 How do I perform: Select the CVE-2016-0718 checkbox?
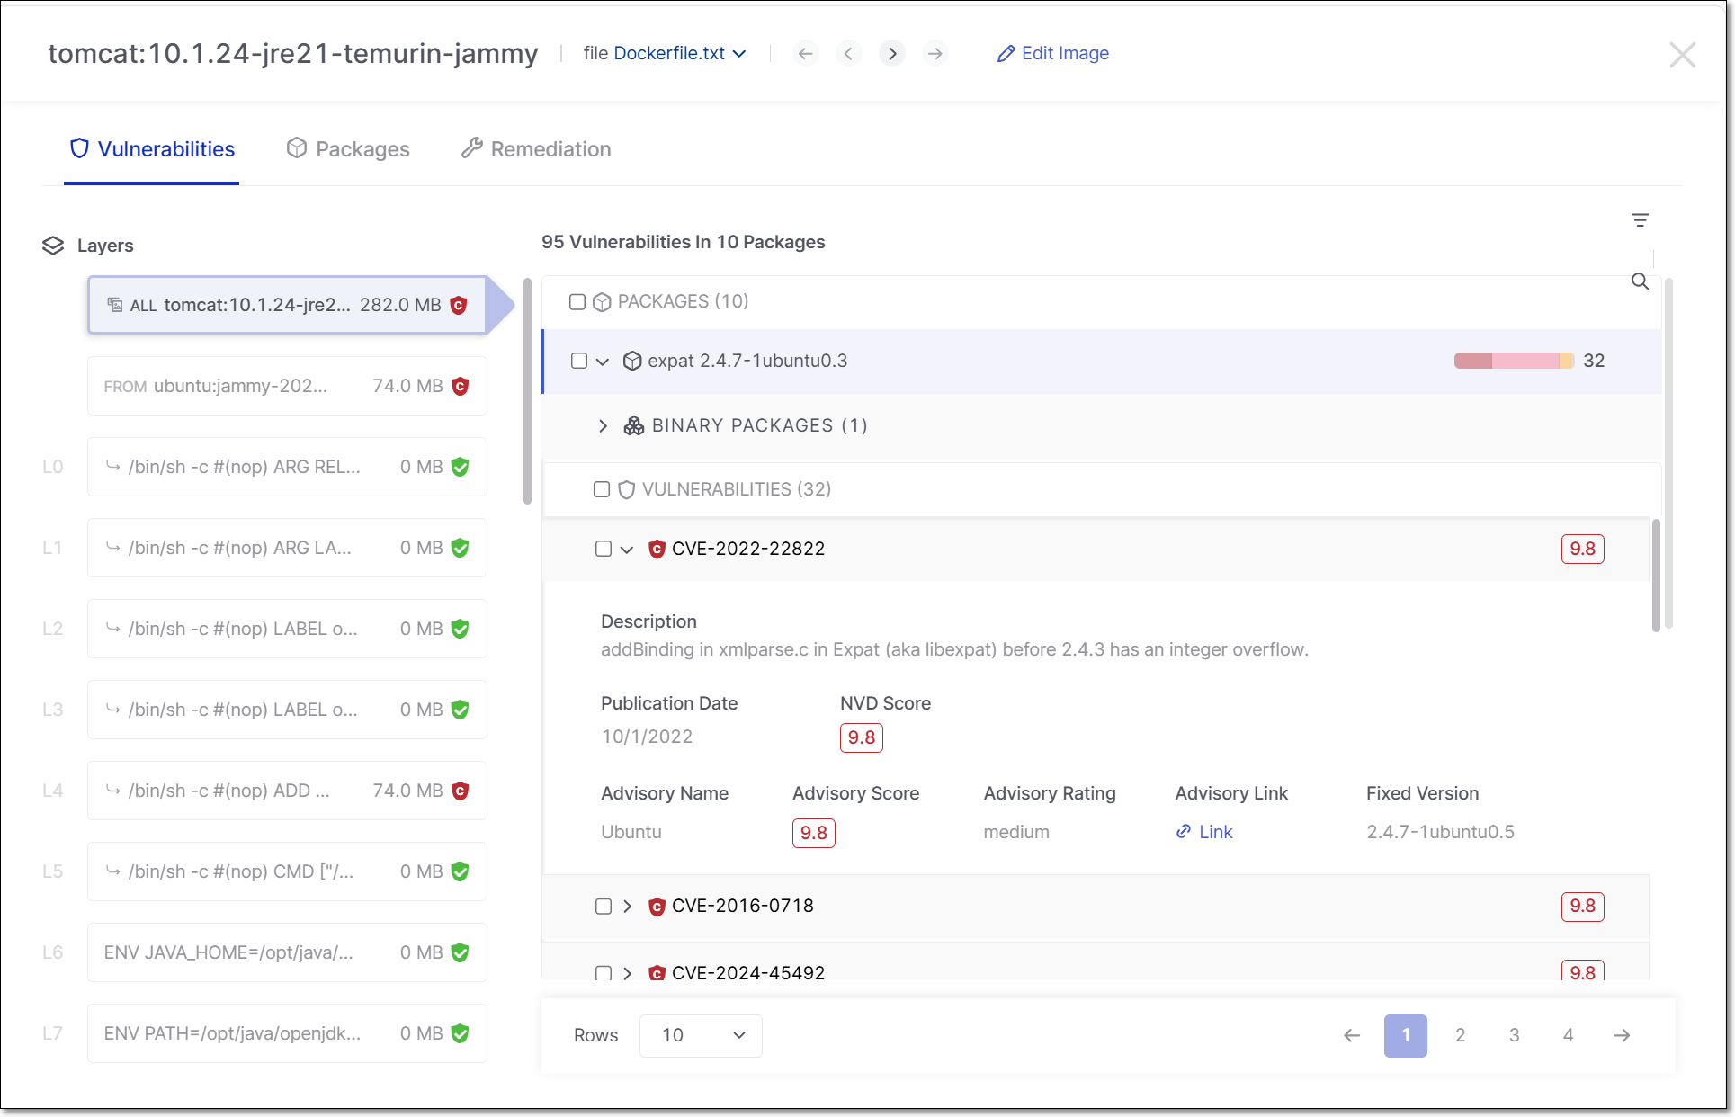pyautogui.click(x=604, y=907)
